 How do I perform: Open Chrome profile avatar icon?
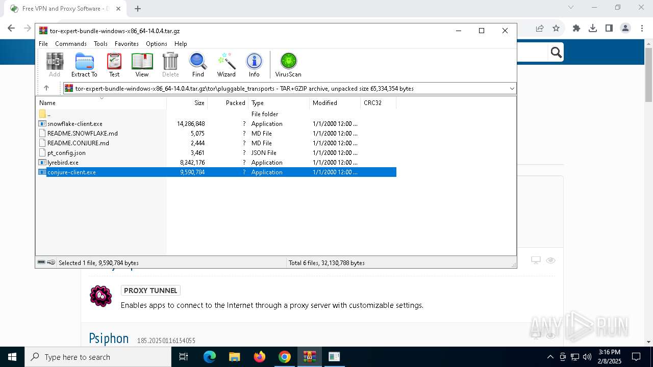click(625, 28)
